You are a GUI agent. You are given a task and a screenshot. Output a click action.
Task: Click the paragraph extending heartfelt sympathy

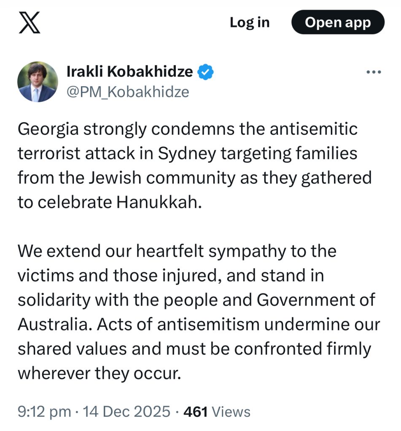pyautogui.click(x=198, y=312)
